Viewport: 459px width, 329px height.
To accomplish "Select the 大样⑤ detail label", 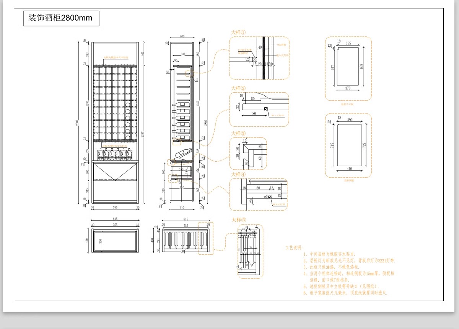I will [x=239, y=220].
